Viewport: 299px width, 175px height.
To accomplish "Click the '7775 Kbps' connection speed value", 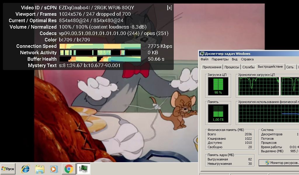I will click(160, 46).
